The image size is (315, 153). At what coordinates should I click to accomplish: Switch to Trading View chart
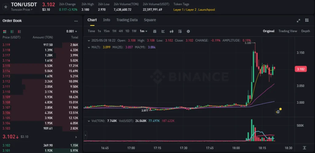pyautogui.click(x=288, y=31)
